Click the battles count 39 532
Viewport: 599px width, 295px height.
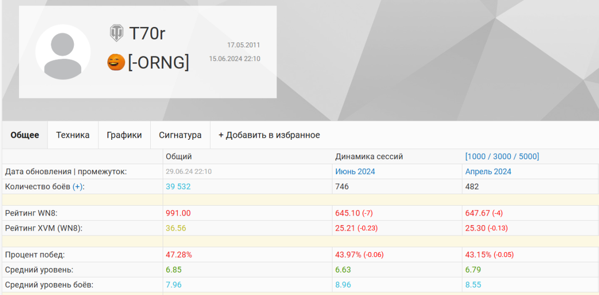[x=178, y=186]
